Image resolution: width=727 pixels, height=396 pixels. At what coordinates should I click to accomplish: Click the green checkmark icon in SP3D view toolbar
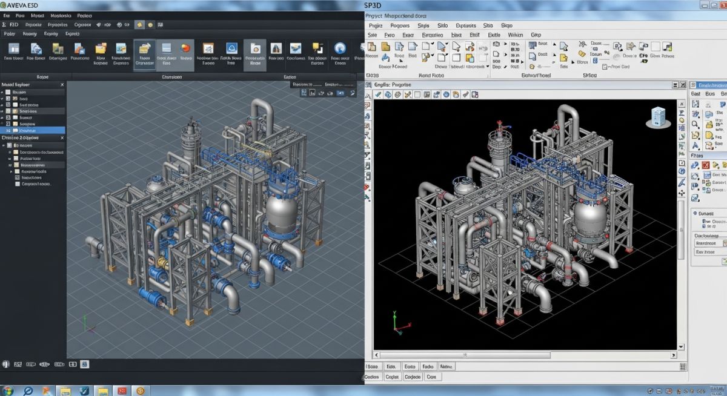tap(377, 94)
